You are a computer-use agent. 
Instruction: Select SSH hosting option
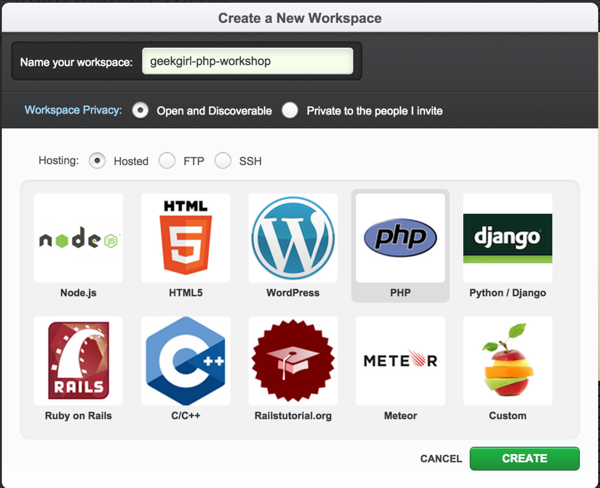[x=223, y=160]
